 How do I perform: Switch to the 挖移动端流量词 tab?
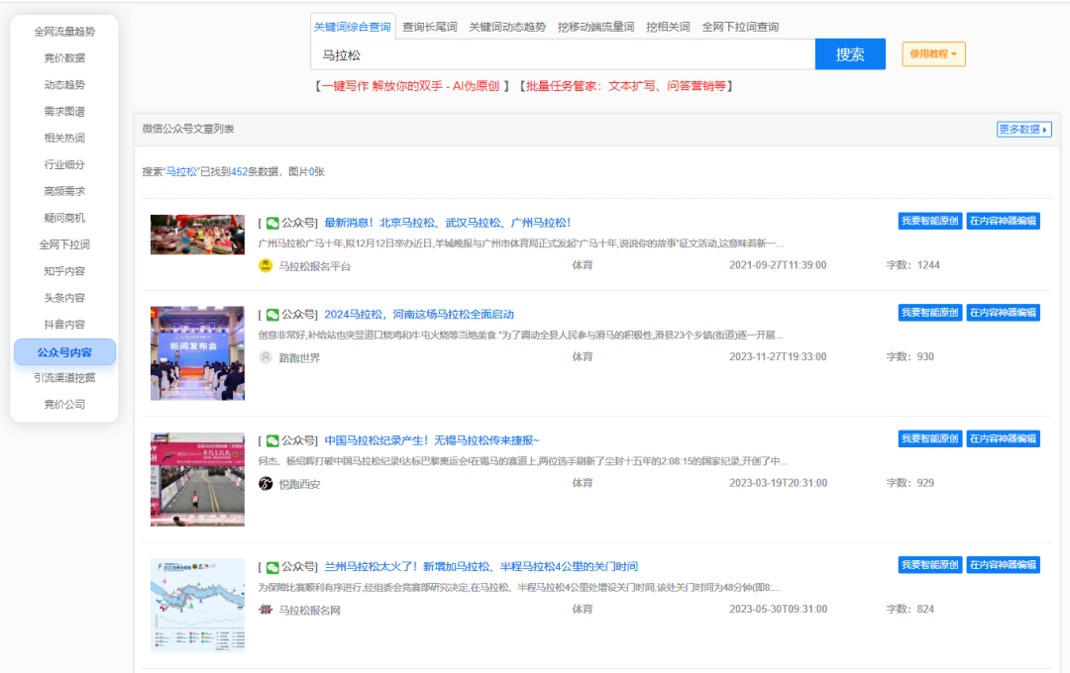pyautogui.click(x=595, y=27)
